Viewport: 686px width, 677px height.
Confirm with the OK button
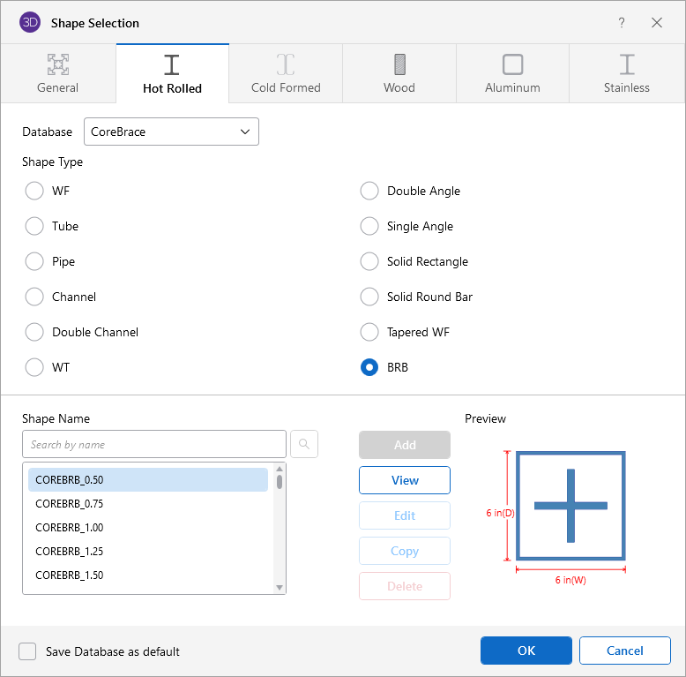point(526,651)
